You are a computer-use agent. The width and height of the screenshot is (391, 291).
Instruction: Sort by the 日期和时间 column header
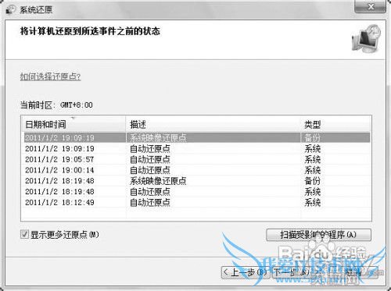[74, 124]
